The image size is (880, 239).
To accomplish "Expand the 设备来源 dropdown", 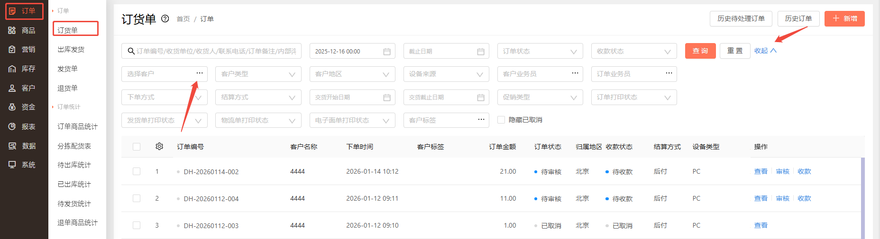I will click(x=446, y=74).
